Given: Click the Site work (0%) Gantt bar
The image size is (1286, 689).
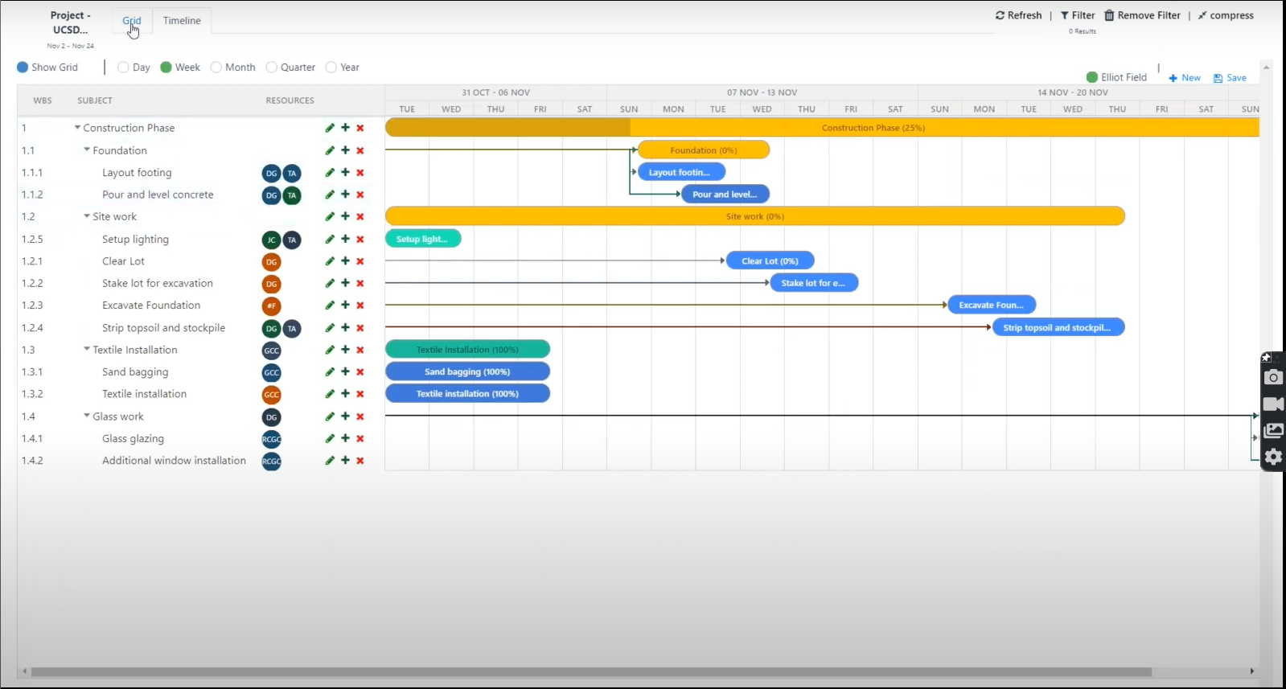Looking at the screenshot, I should coord(755,216).
